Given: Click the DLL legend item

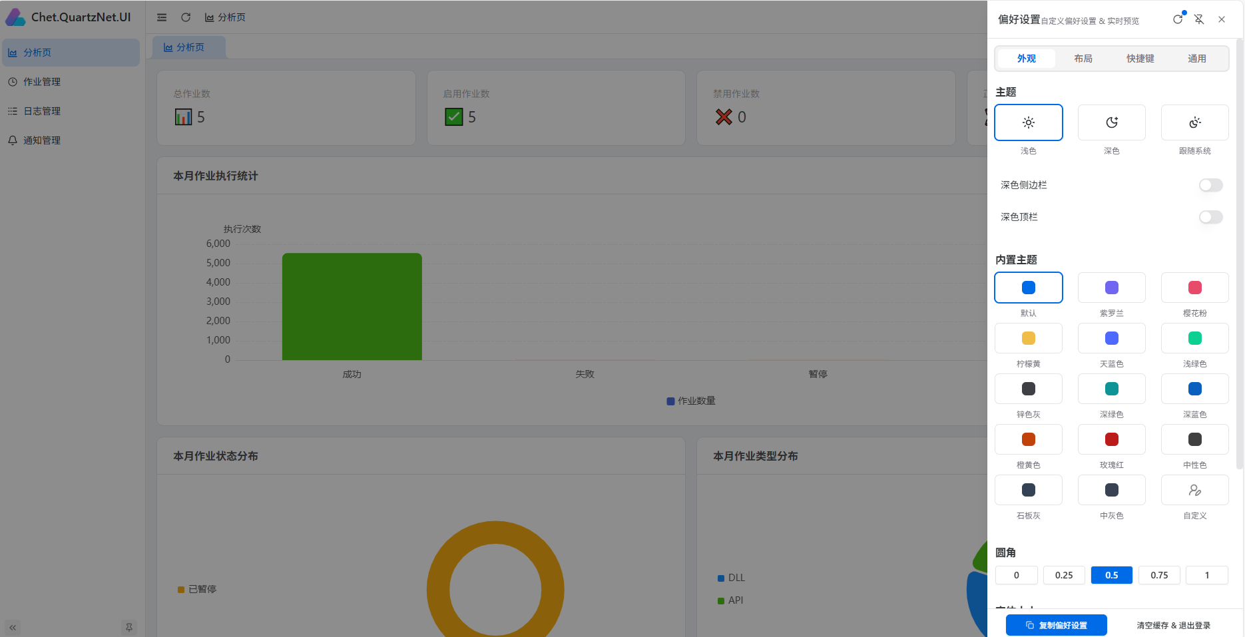Looking at the screenshot, I should click(x=731, y=578).
